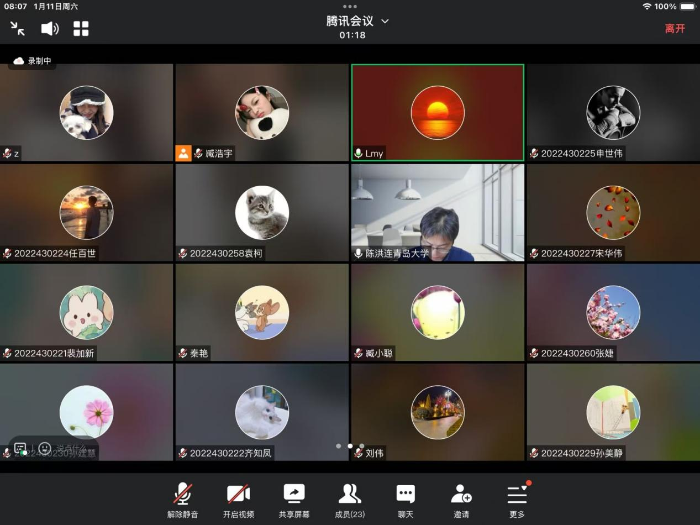Viewport: 700px width, 525px height.
Task: Go to the last page dot indicator
Action: click(362, 446)
